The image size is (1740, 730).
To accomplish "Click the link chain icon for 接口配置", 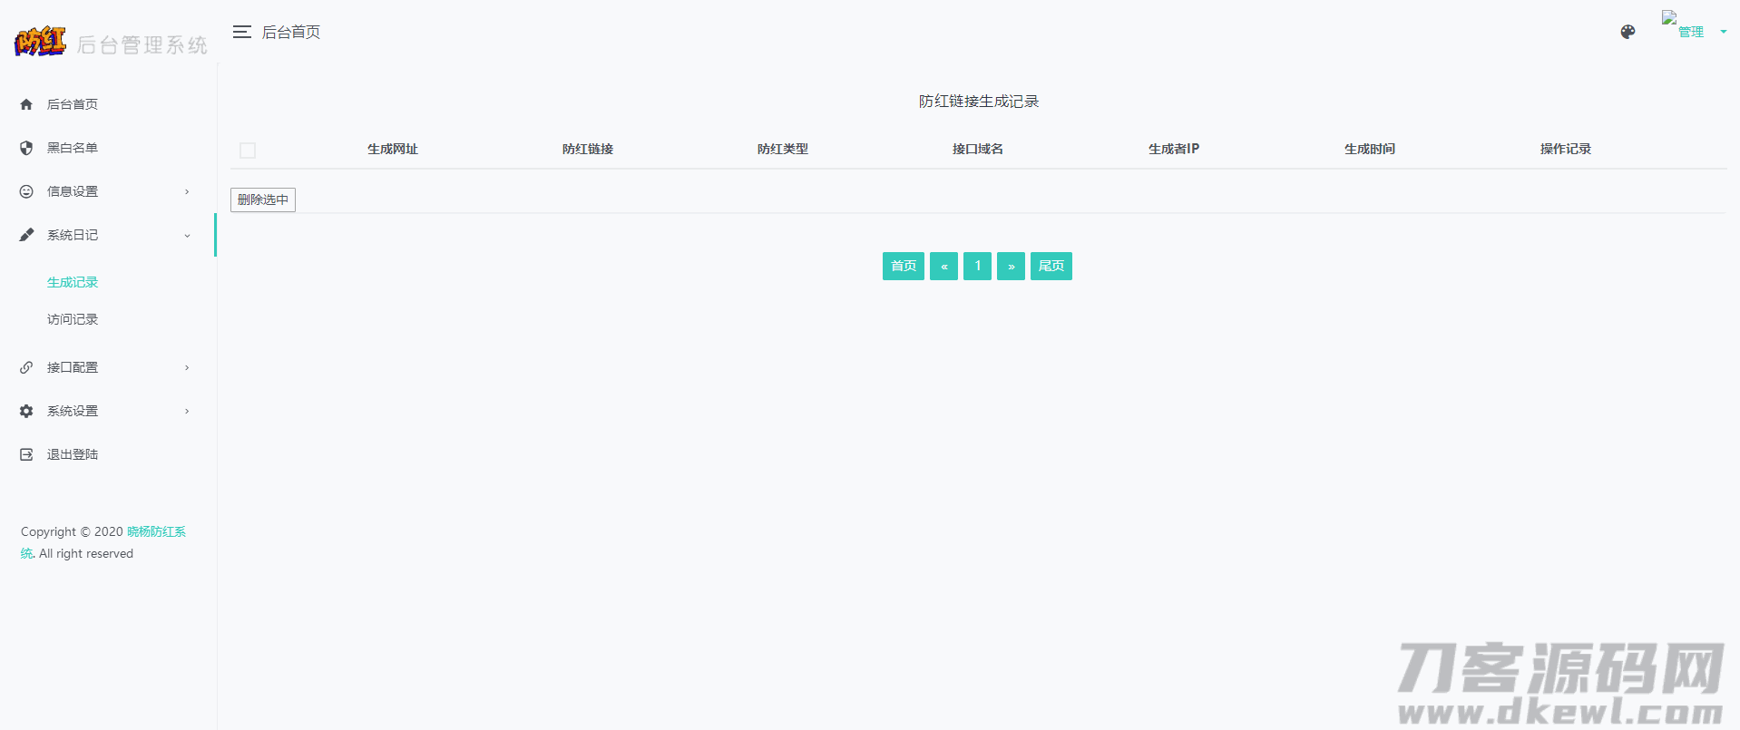I will click(26, 367).
